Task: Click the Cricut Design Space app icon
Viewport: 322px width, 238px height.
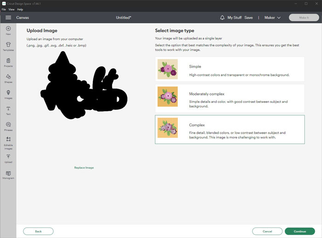Action: [4, 4]
